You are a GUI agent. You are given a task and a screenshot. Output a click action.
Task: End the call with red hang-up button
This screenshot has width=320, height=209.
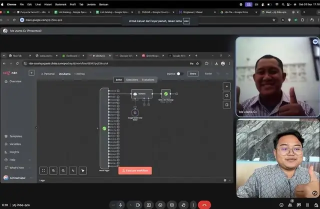click(204, 205)
